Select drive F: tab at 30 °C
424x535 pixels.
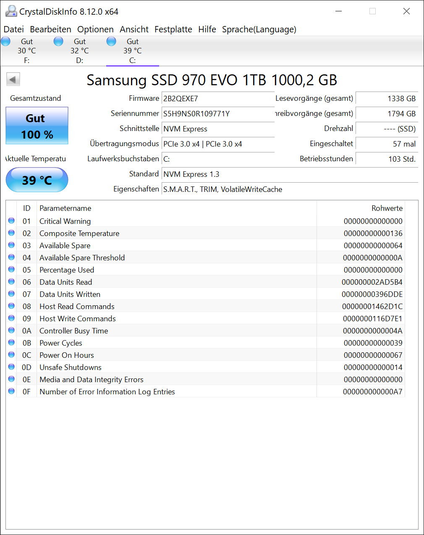26,51
